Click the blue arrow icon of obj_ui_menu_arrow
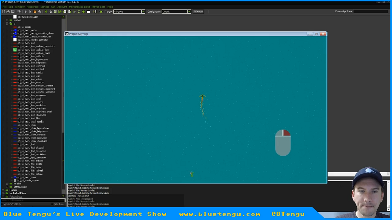The height and width of the screenshot is (220, 392). (15, 30)
